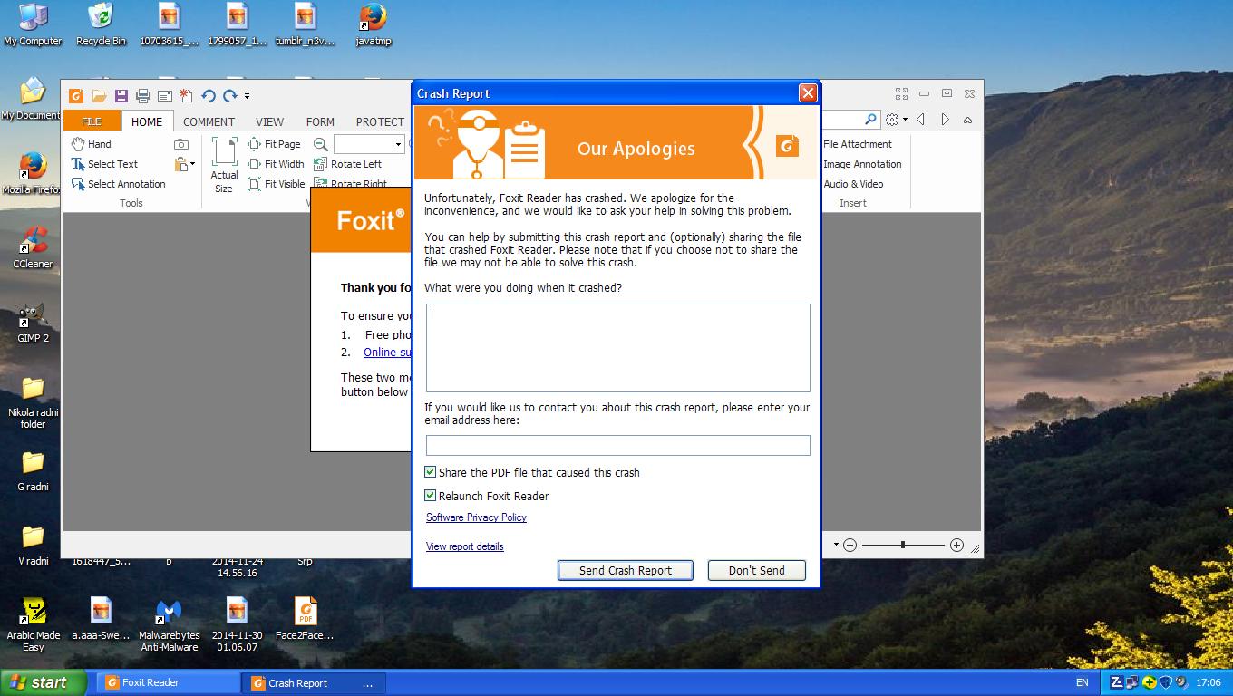Click the Snapshot camera icon
The width and height of the screenshot is (1233, 696).
click(181, 144)
